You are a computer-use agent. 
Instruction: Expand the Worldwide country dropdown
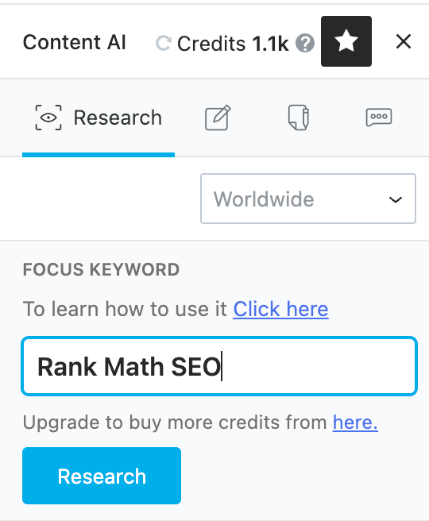[x=308, y=199]
